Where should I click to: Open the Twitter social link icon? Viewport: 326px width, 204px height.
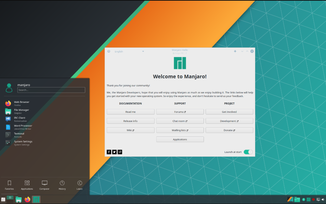tap(114, 152)
